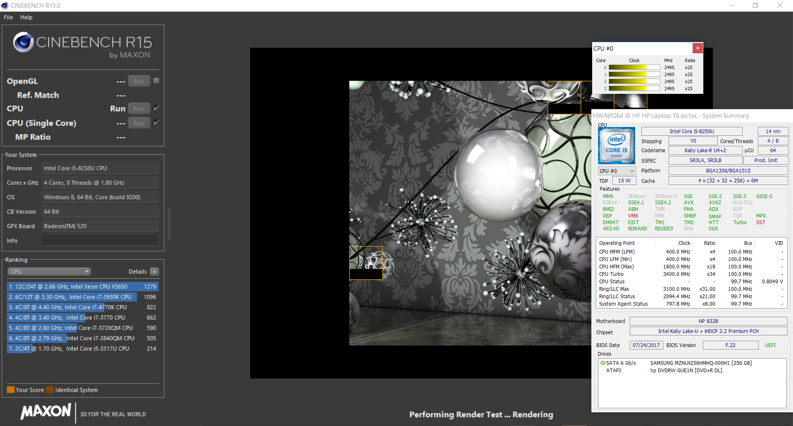Select the Core i7-3720QM ranking entry
793x426 pixels.
(83, 328)
